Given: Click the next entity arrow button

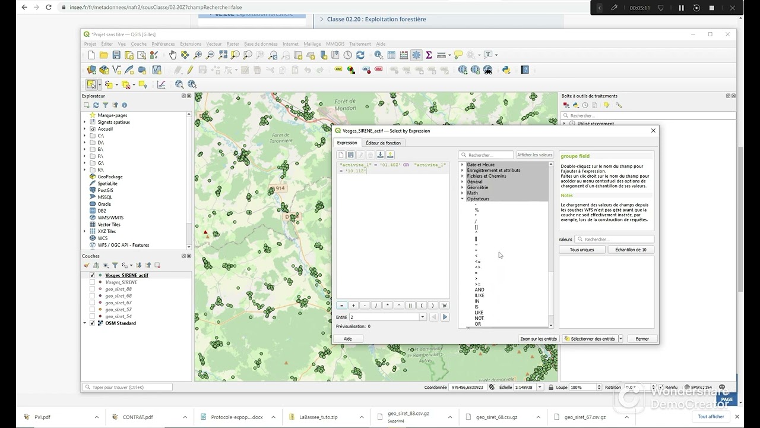Looking at the screenshot, I should (445, 317).
